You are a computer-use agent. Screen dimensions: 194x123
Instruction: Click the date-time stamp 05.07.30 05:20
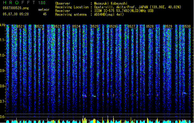coord(16,14)
